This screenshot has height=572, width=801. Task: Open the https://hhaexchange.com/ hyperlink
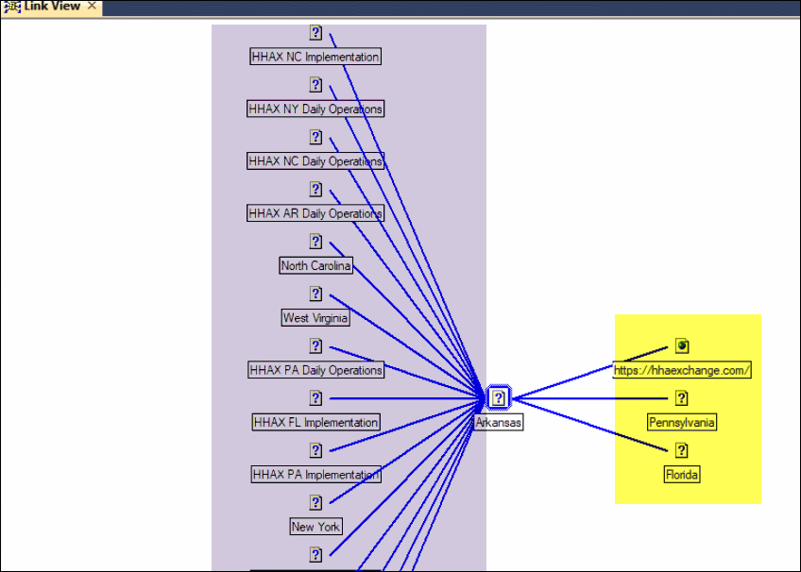point(682,370)
